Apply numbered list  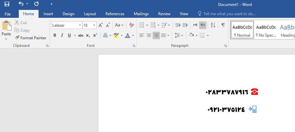click(153, 25)
